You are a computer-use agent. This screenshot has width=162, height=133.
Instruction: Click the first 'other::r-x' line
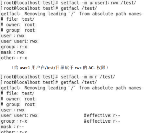[14, 58]
